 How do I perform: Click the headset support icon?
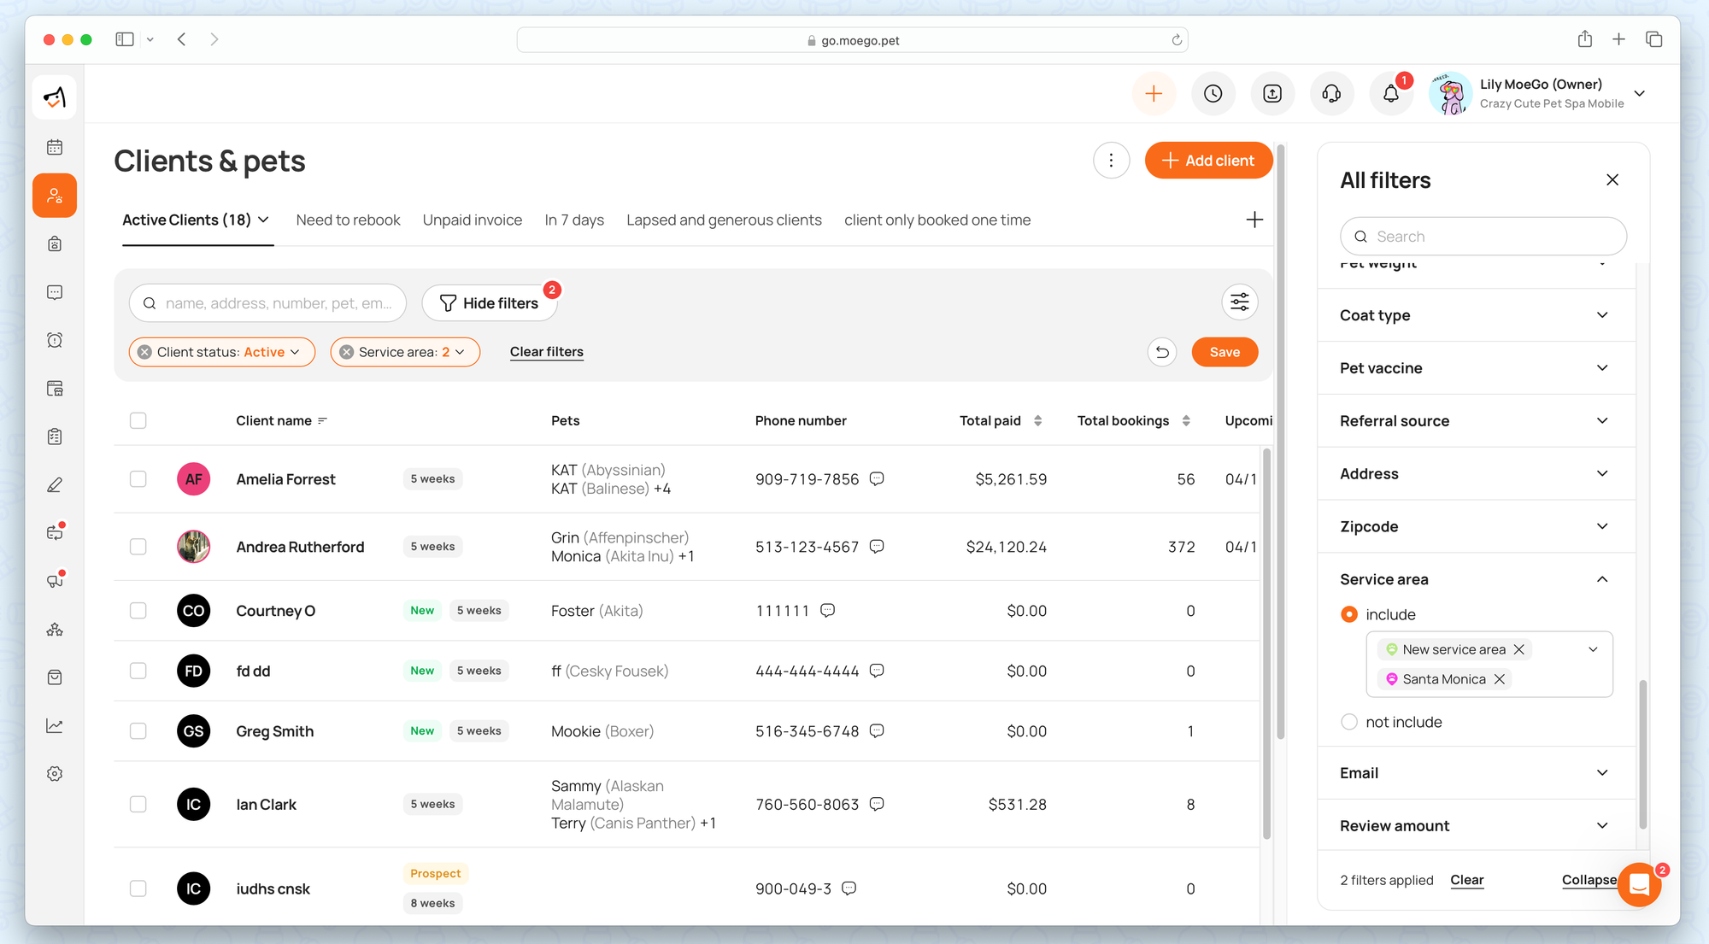1331,94
